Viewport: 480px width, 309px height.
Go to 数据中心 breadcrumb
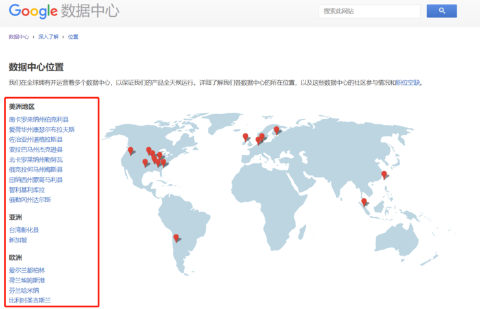coord(19,37)
